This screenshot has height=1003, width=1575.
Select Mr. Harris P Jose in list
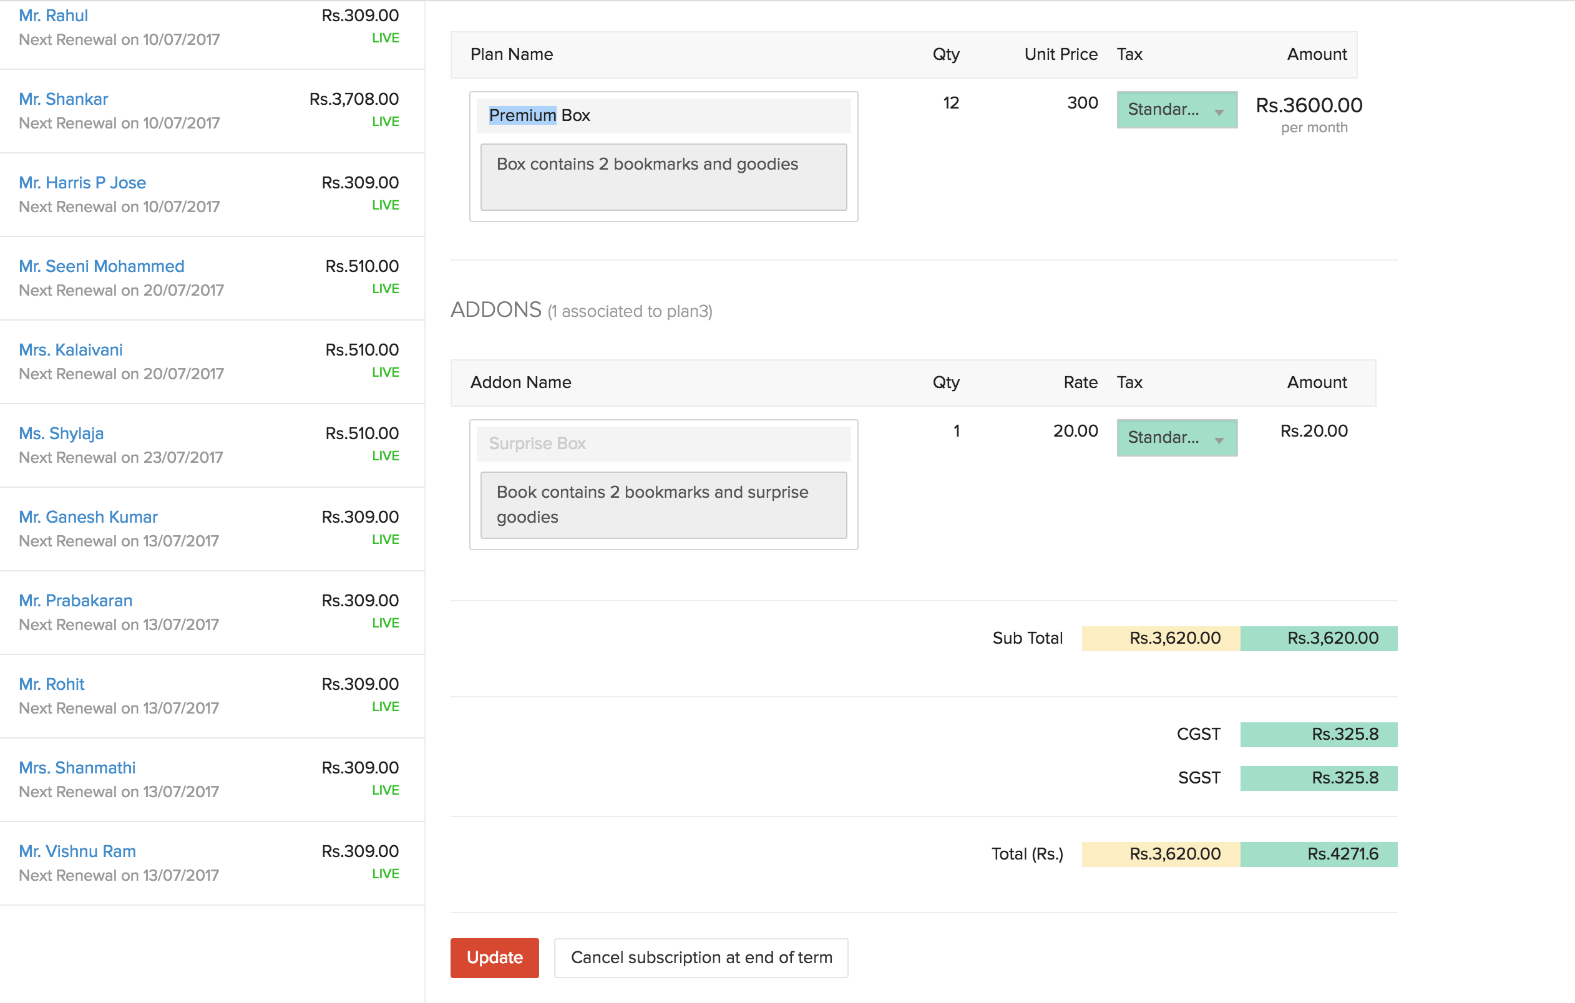(x=82, y=183)
